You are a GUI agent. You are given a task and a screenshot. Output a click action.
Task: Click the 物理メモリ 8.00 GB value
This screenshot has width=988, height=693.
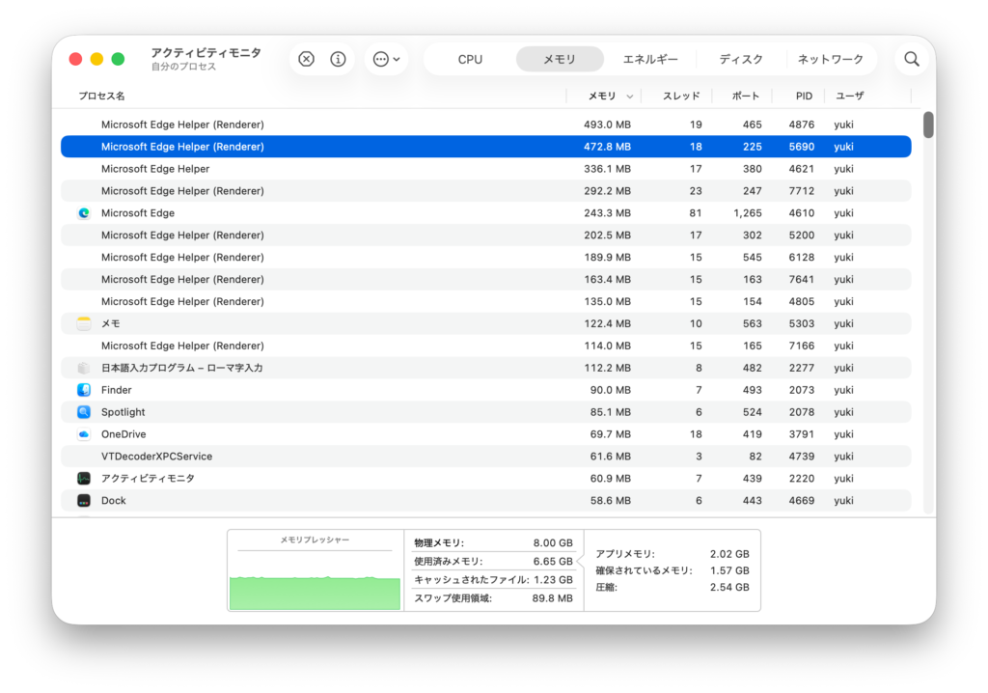pos(553,543)
